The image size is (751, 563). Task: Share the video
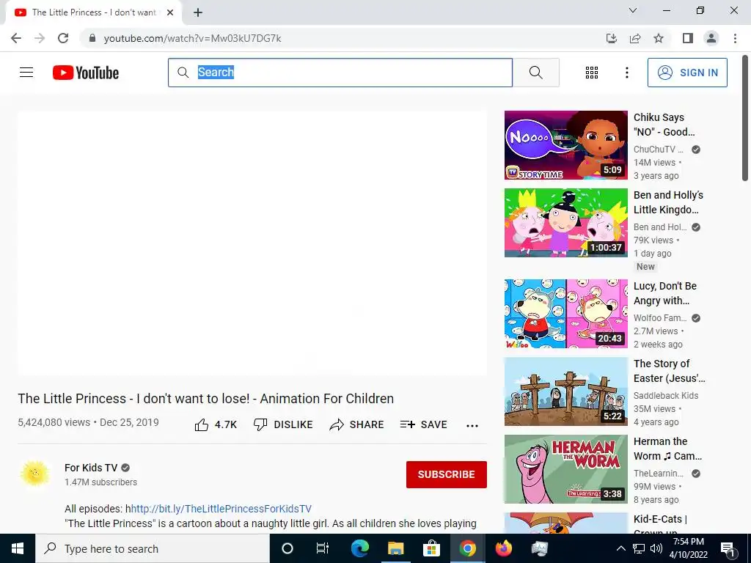click(357, 424)
